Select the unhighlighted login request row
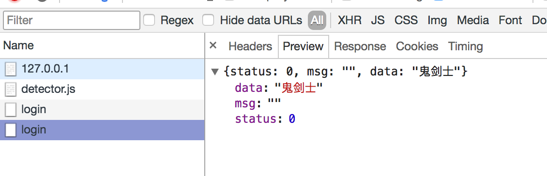The image size is (547, 176). (102, 109)
